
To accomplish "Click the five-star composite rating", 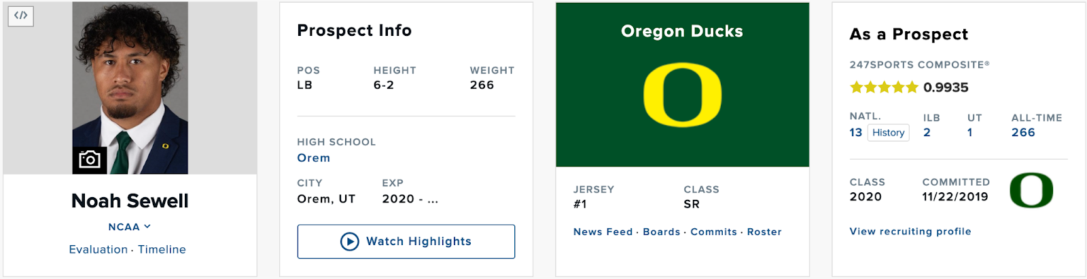I will [883, 87].
